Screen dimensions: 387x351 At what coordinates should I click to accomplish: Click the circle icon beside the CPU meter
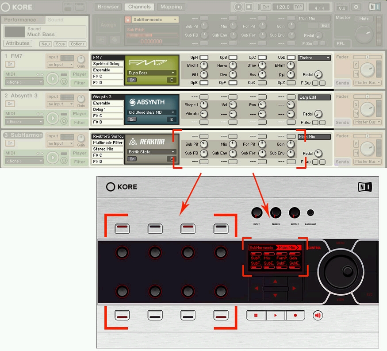click(x=356, y=7)
